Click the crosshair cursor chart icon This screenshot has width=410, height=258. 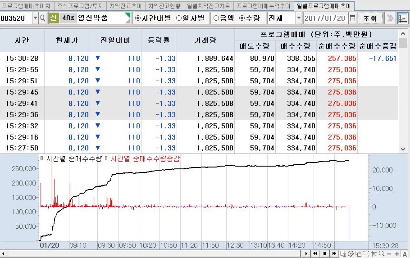coord(374,253)
